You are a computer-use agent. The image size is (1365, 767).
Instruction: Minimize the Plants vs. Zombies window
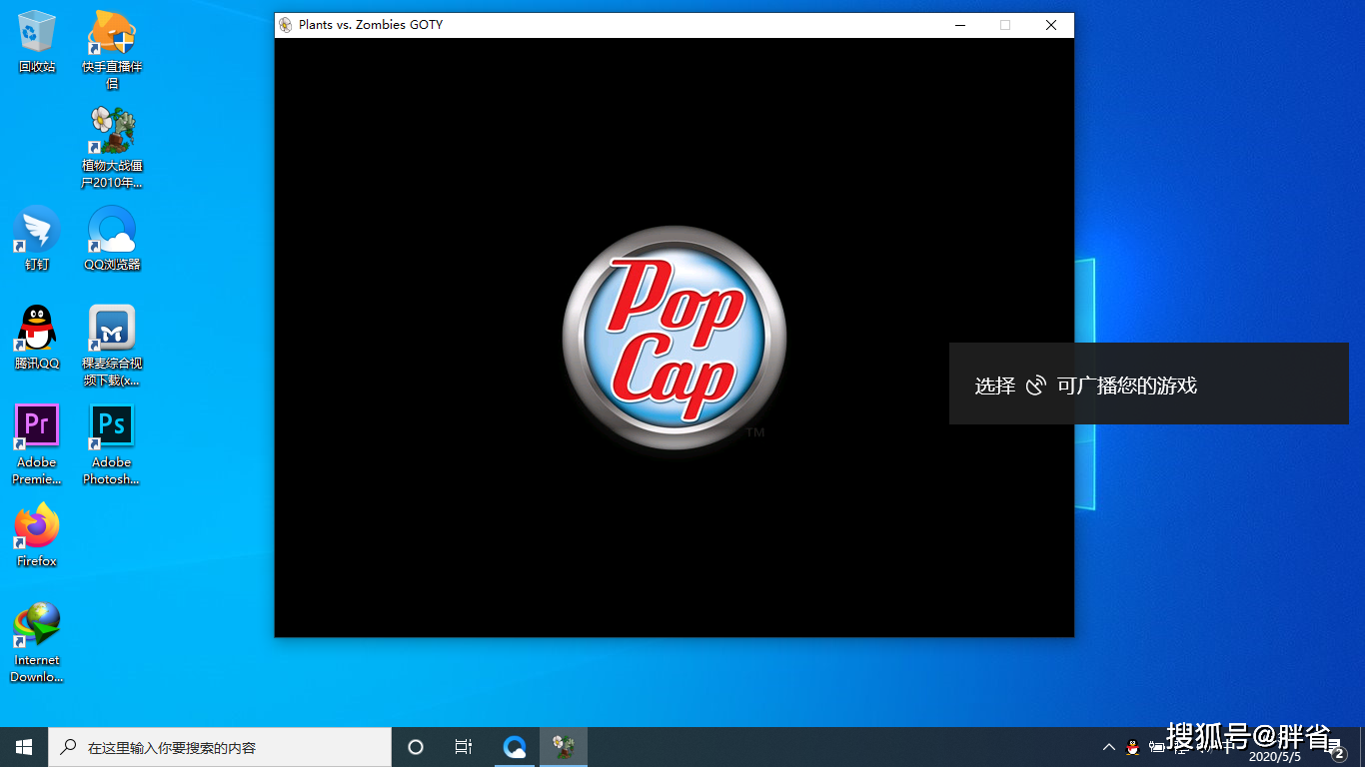tap(959, 25)
